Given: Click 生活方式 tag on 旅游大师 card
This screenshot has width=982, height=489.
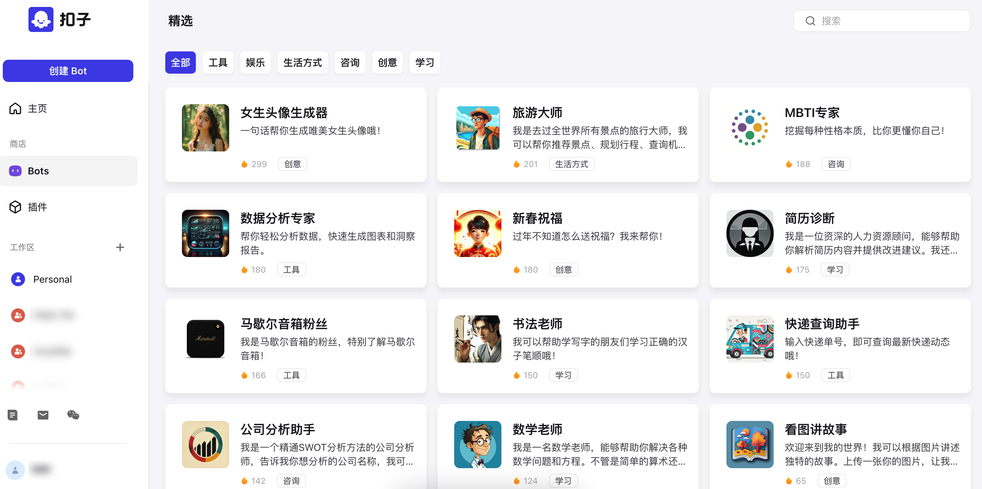Looking at the screenshot, I should (x=572, y=164).
